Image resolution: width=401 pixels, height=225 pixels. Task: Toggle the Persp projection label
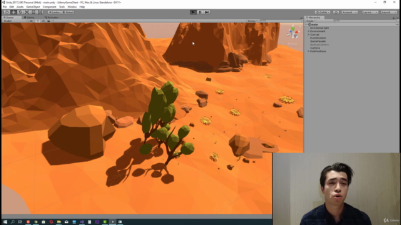point(293,44)
